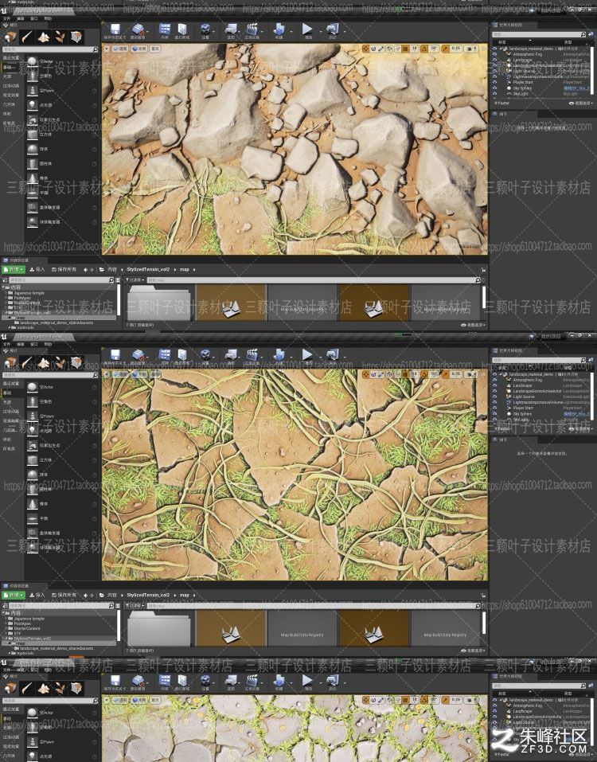Click Build icon in middle window toolbar
The image size is (597, 762).
(279, 356)
